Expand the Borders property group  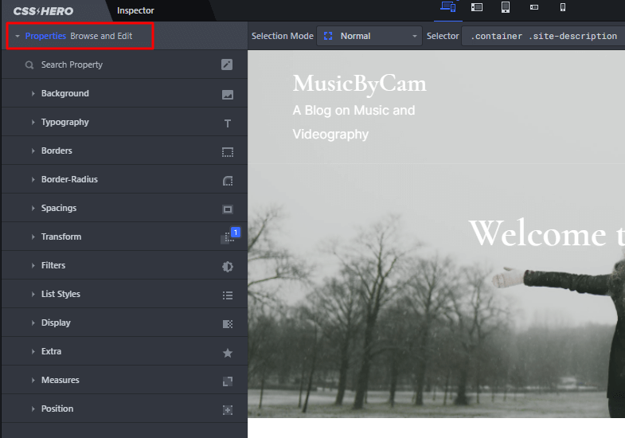124,151
